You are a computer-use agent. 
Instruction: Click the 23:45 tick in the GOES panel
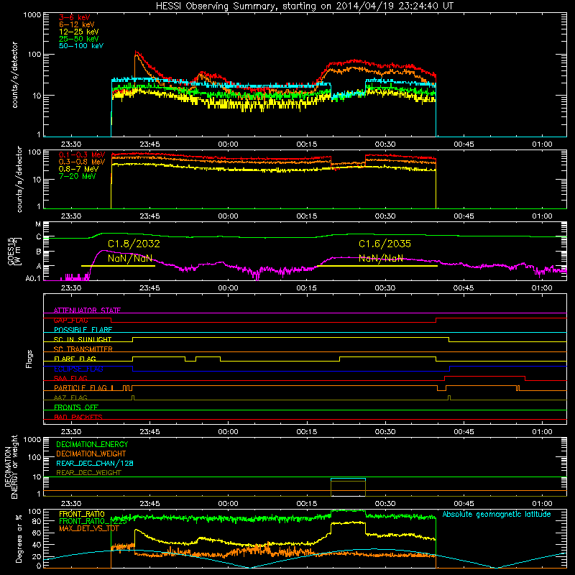pos(149,288)
